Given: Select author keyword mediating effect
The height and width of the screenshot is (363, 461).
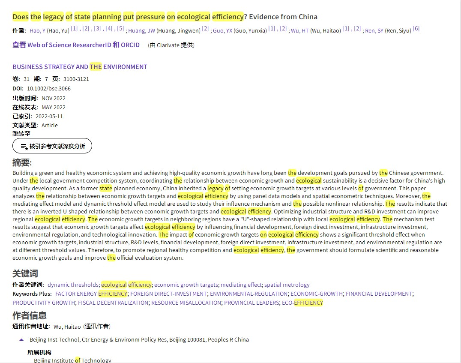Looking at the screenshot, I should tap(241, 285).
